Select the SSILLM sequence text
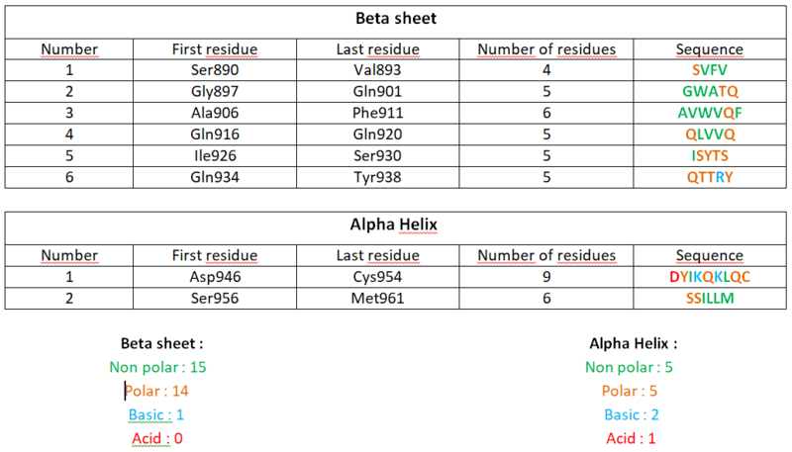The image size is (792, 452). (x=709, y=298)
